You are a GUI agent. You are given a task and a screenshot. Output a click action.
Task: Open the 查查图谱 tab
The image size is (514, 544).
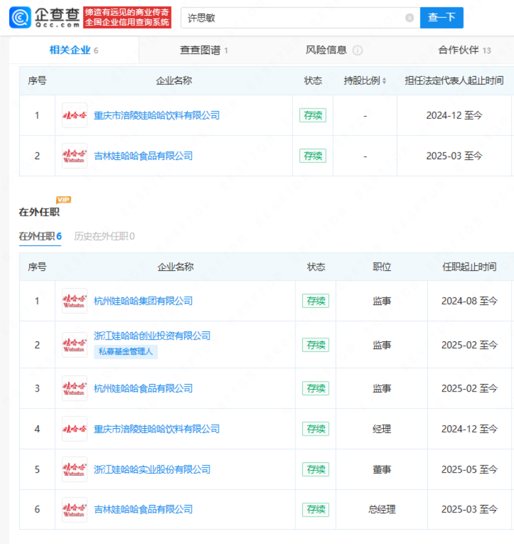[x=204, y=50]
